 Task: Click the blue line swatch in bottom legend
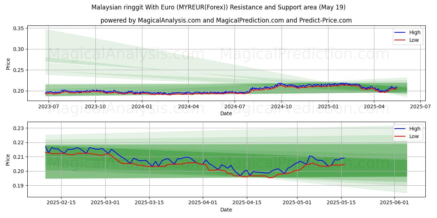400,129
